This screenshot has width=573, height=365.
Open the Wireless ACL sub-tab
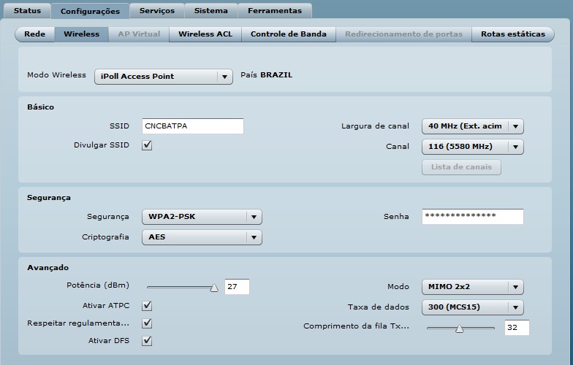pos(205,34)
